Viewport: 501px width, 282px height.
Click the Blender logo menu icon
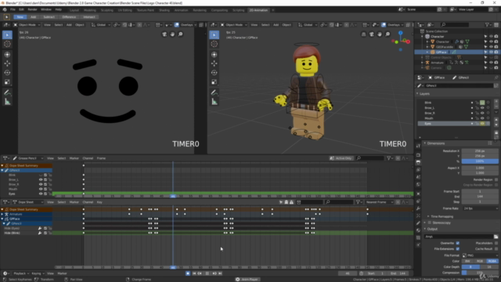(x=5, y=9)
